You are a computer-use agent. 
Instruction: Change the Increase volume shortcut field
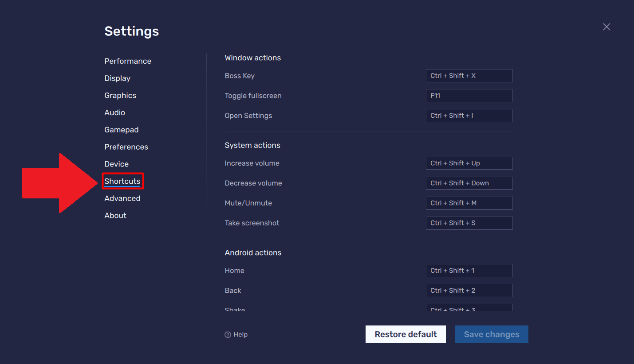click(x=469, y=163)
